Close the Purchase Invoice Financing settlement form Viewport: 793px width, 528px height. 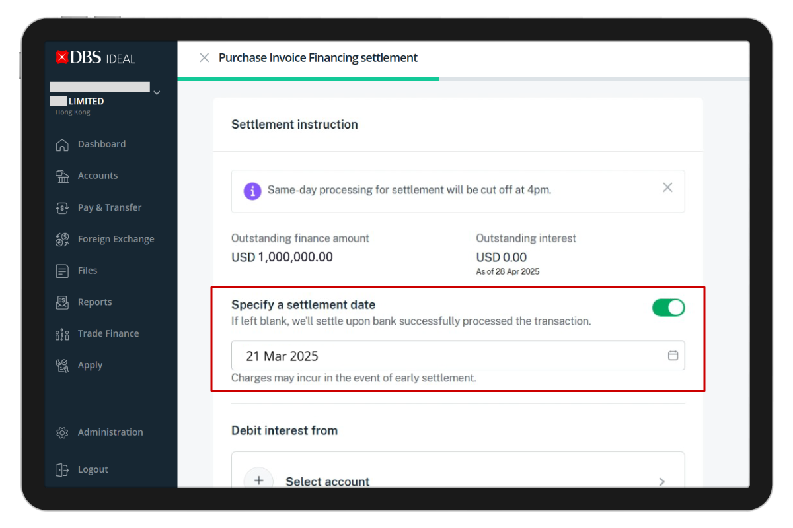pyautogui.click(x=204, y=58)
